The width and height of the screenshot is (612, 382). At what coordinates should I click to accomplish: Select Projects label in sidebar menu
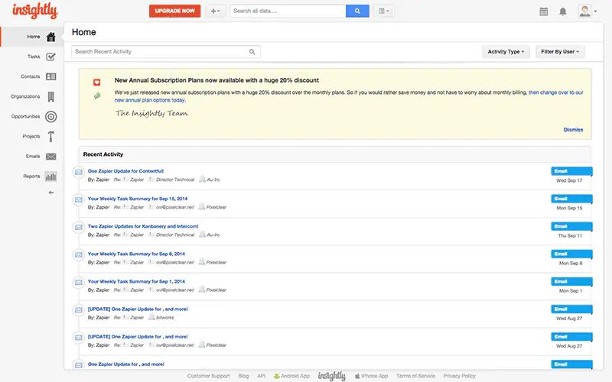31,136
